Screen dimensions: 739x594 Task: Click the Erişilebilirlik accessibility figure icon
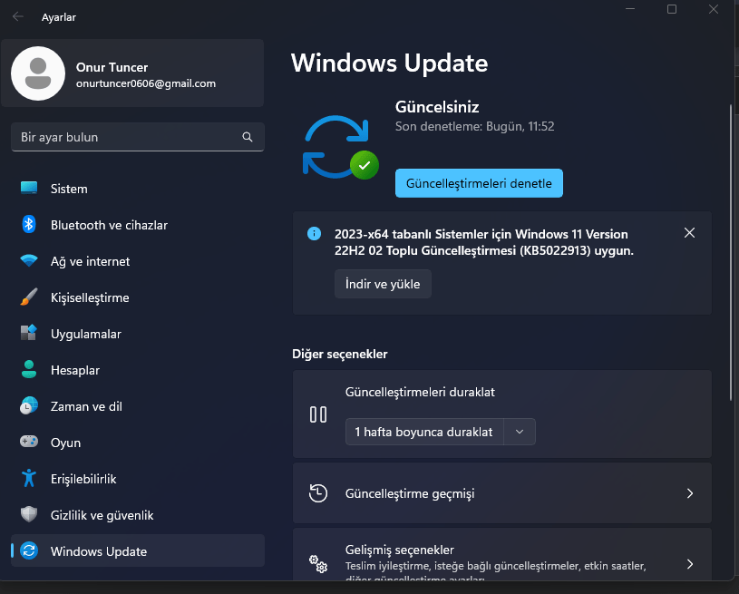point(29,478)
